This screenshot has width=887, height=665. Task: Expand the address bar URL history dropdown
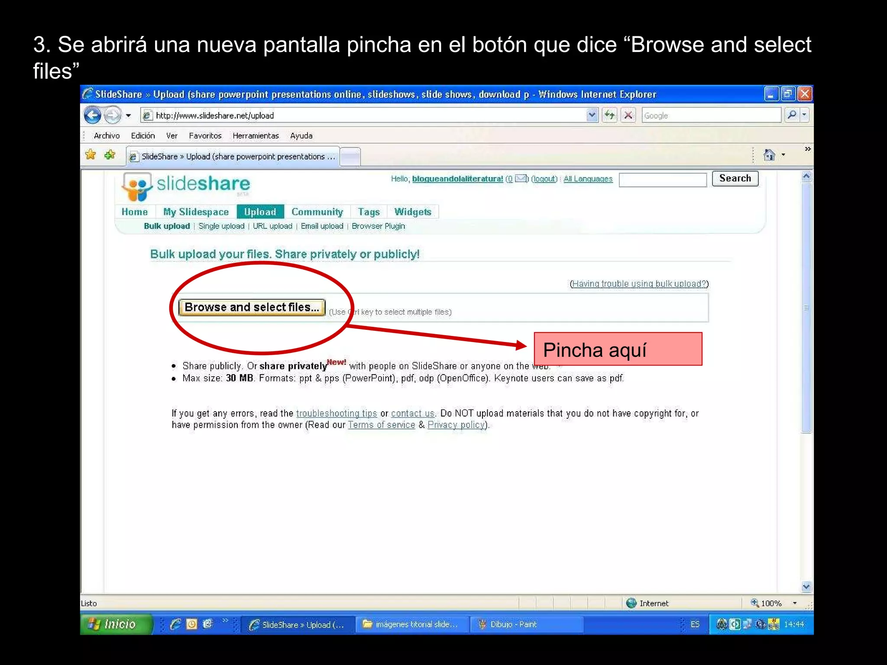(x=592, y=115)
